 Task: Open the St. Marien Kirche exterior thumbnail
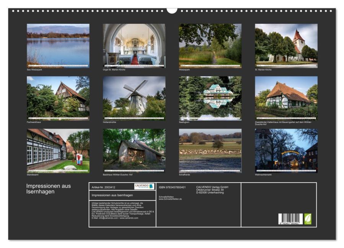tap(286, 46)
